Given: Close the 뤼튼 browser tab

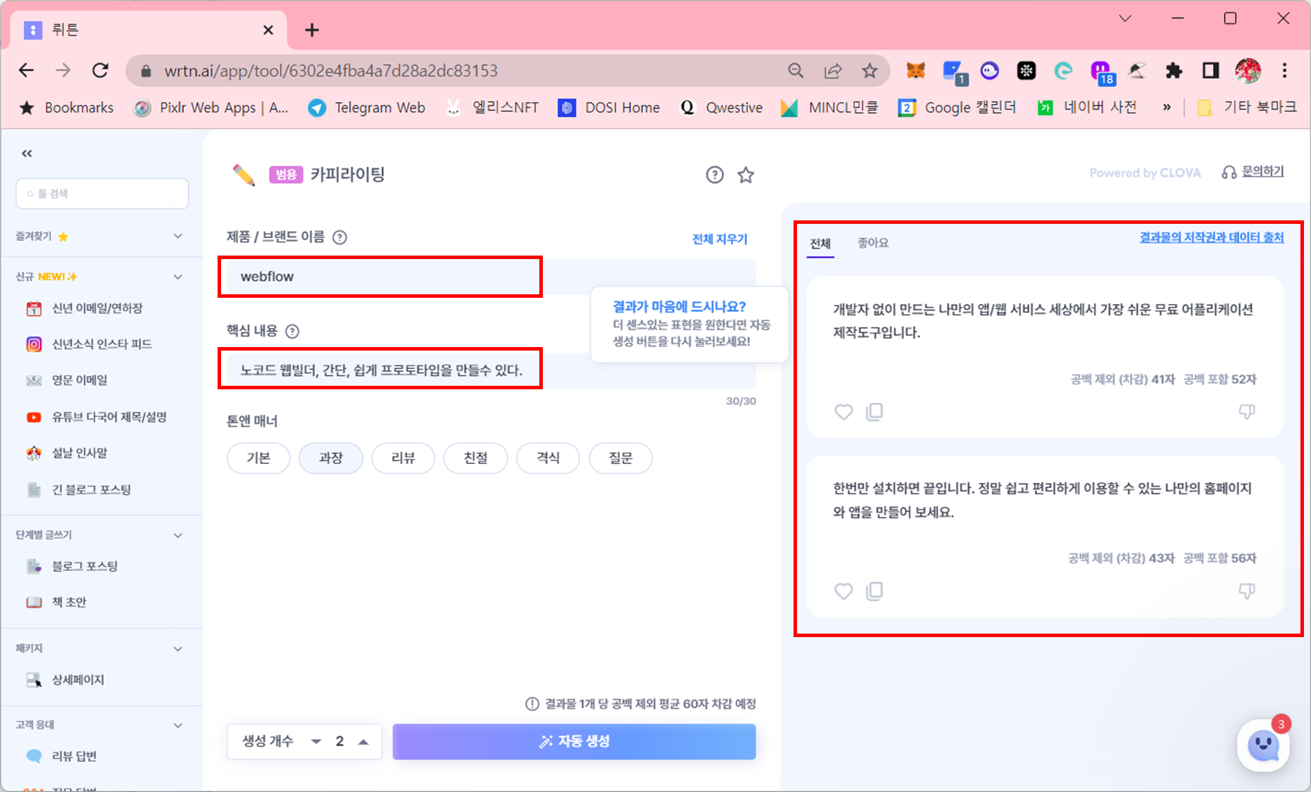Looking at the screenshot, I should [268, 30].
